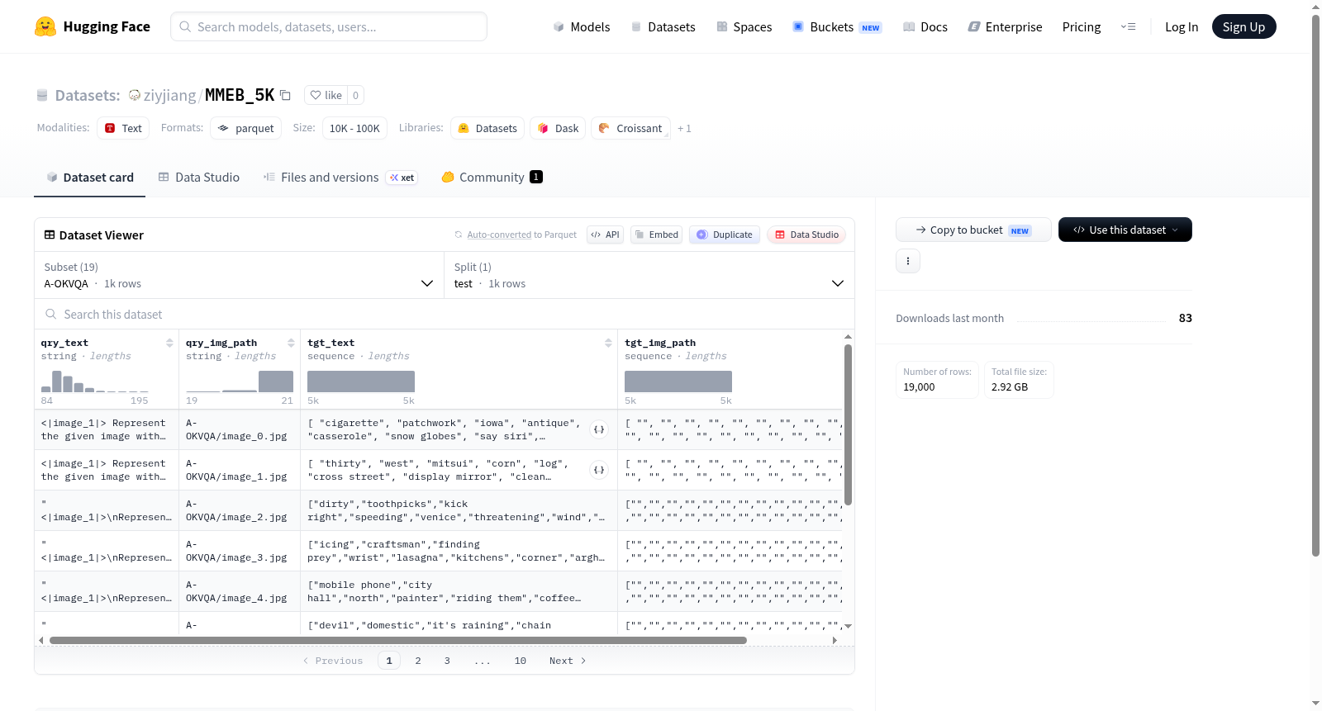The height and width of the screenshot is (711, 1322).
Task: Copy the dataset name with copy icon
Action: coord(285,95)
